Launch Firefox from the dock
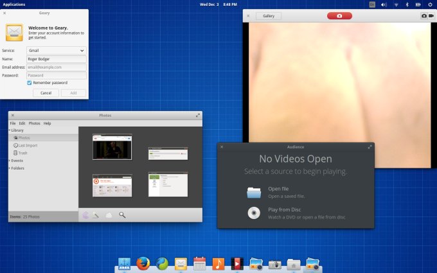437x273 pixels. click(x=143, y=263)
